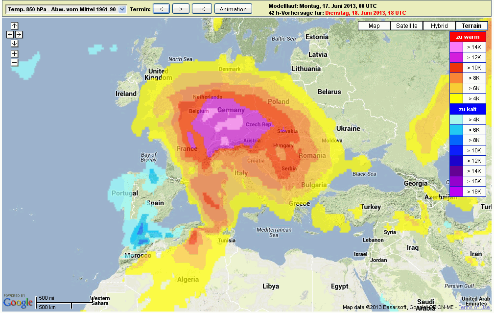
Task: Click the Poland label on the map
Action: [x=278, y=101]
